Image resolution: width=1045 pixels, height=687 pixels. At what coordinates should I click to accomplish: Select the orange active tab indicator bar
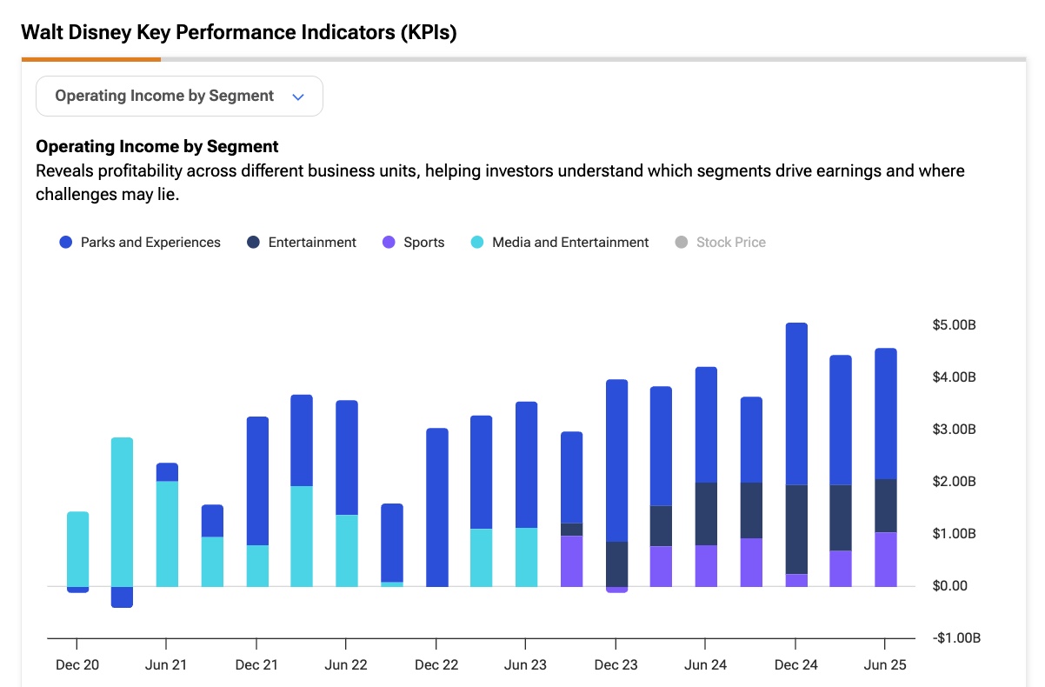[91, 59]
